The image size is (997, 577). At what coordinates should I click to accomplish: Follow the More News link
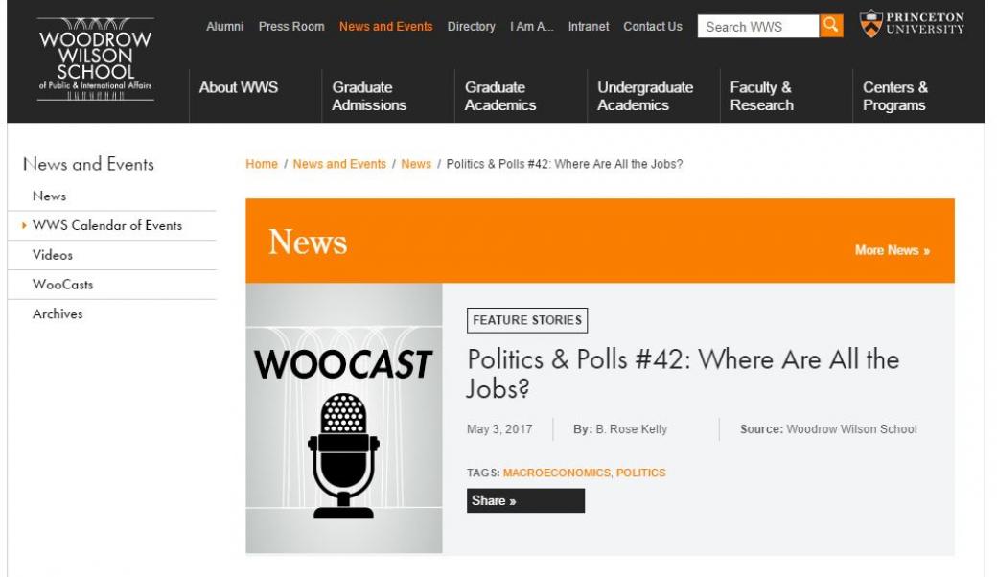pos(892,250)
